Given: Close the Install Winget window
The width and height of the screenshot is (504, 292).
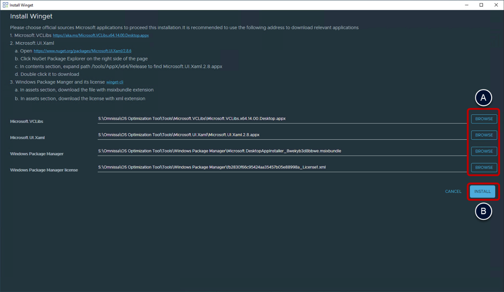Looking at the screenshot, I should click(x=496, y=5).
